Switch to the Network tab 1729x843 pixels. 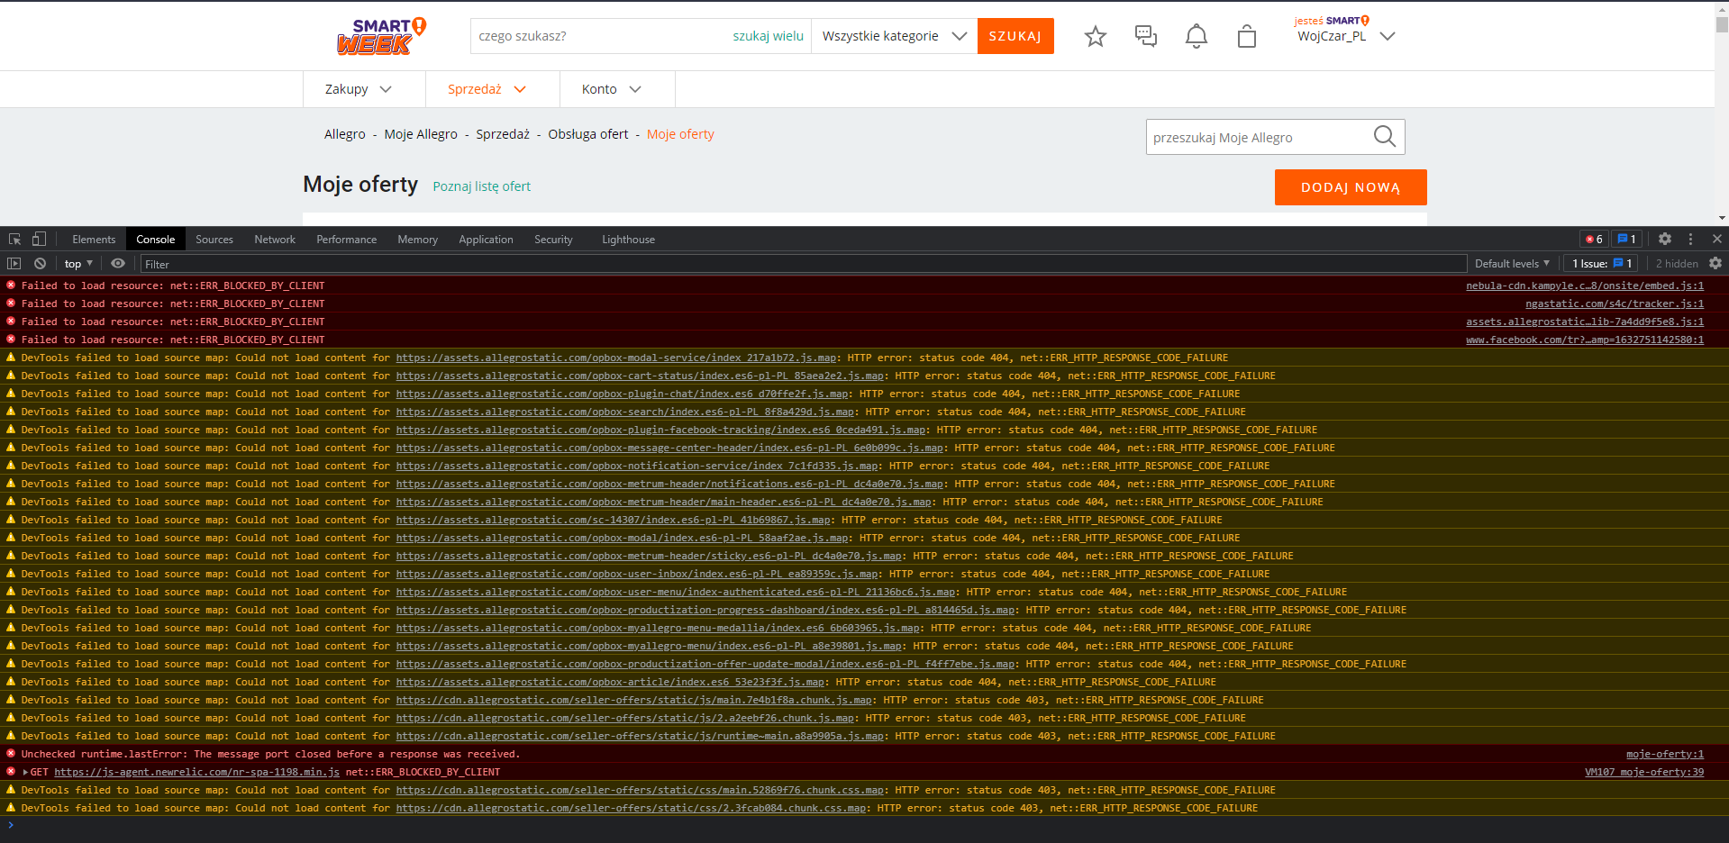(x=275, y=240)
